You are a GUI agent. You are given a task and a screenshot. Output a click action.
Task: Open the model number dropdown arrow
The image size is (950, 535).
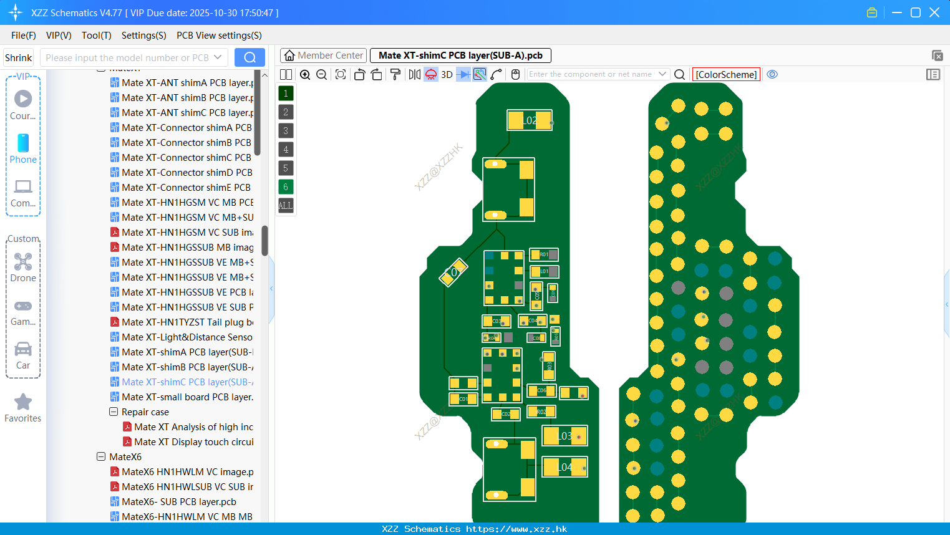tap(218, 57)
